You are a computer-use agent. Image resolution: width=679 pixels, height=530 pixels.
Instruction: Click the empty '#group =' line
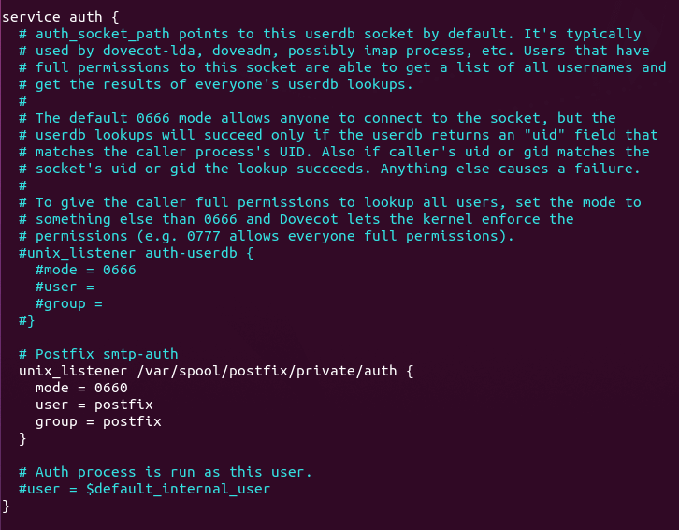click(x=68, y=303)
